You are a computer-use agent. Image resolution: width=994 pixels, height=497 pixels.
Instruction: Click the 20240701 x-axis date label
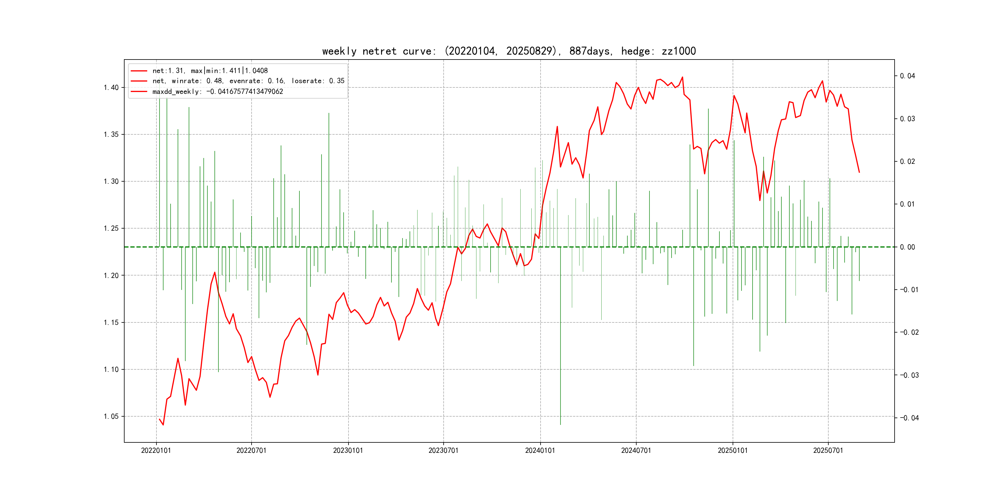(x=636, y=451)
